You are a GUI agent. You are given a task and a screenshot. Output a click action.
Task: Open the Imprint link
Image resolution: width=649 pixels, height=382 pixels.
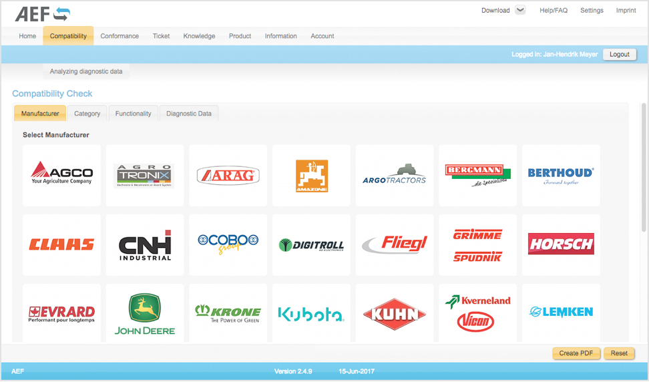626,10
